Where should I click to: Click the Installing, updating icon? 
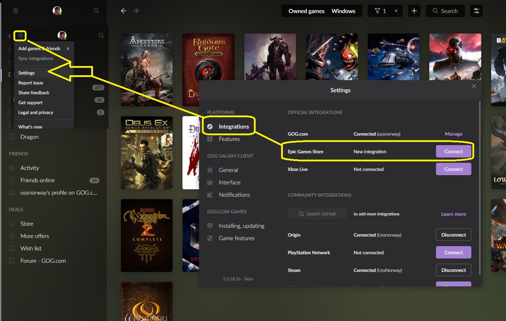click(x=210, y=226)
